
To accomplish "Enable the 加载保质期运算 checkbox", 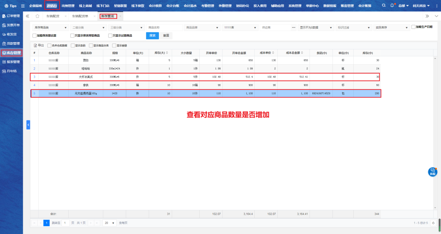I will pyautogui.click(x=34, y=36).
